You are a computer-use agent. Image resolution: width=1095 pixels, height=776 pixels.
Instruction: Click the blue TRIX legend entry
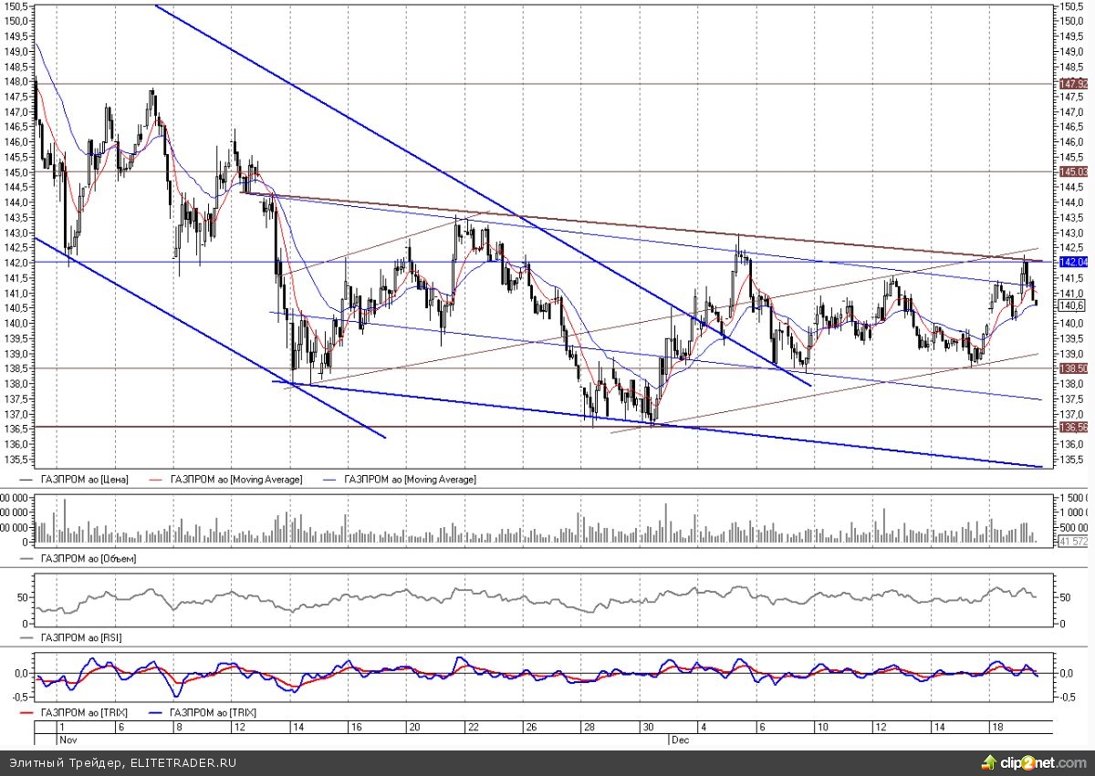(217, 714)
